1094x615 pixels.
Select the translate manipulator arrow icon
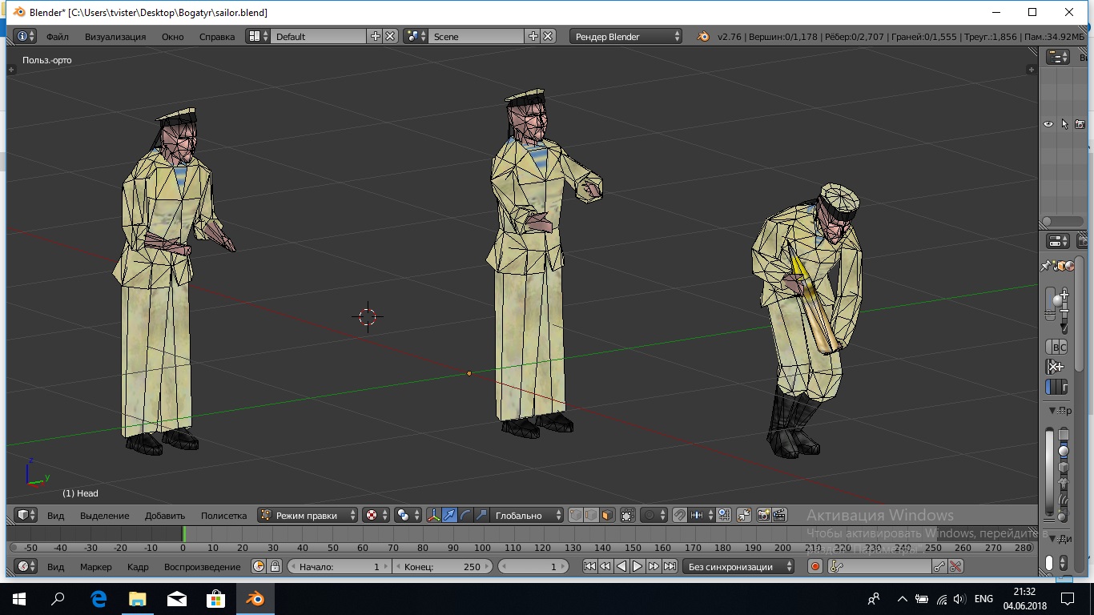449,516
